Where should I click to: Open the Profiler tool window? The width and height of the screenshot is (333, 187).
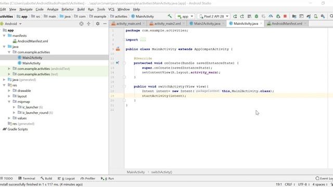tap(88, 179)
